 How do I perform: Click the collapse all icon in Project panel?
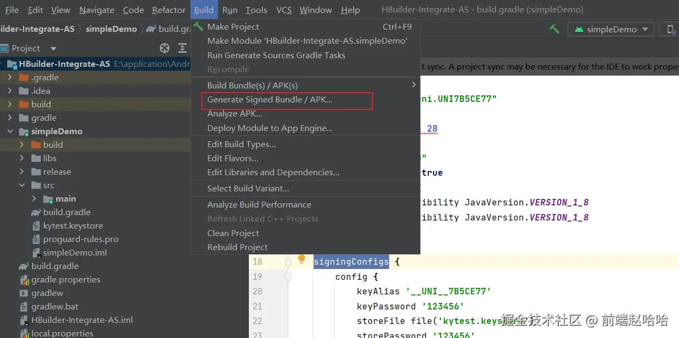point(182,48)
